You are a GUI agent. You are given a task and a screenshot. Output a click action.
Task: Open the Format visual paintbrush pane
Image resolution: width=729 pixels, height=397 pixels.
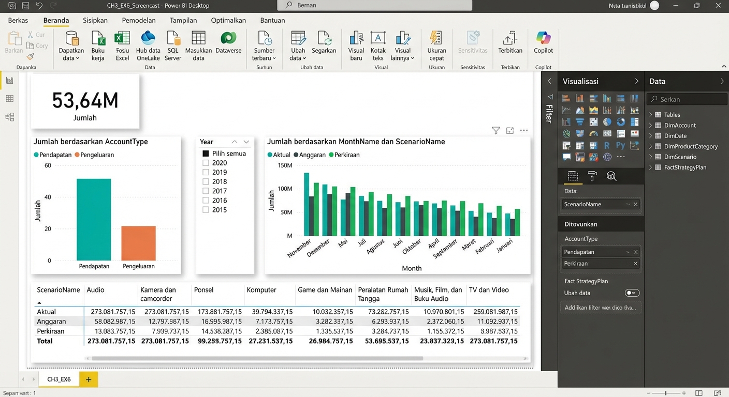(592, 176)
